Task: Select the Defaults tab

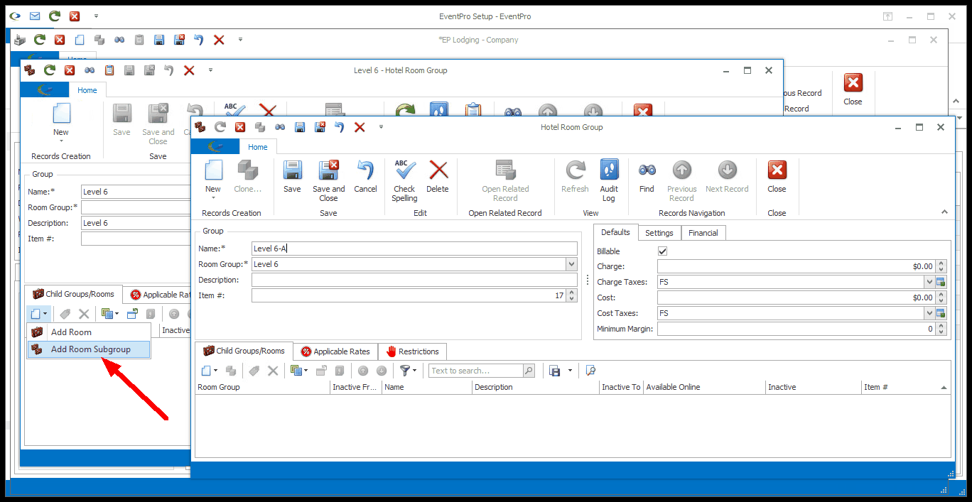Action: (x=615, y=232)
